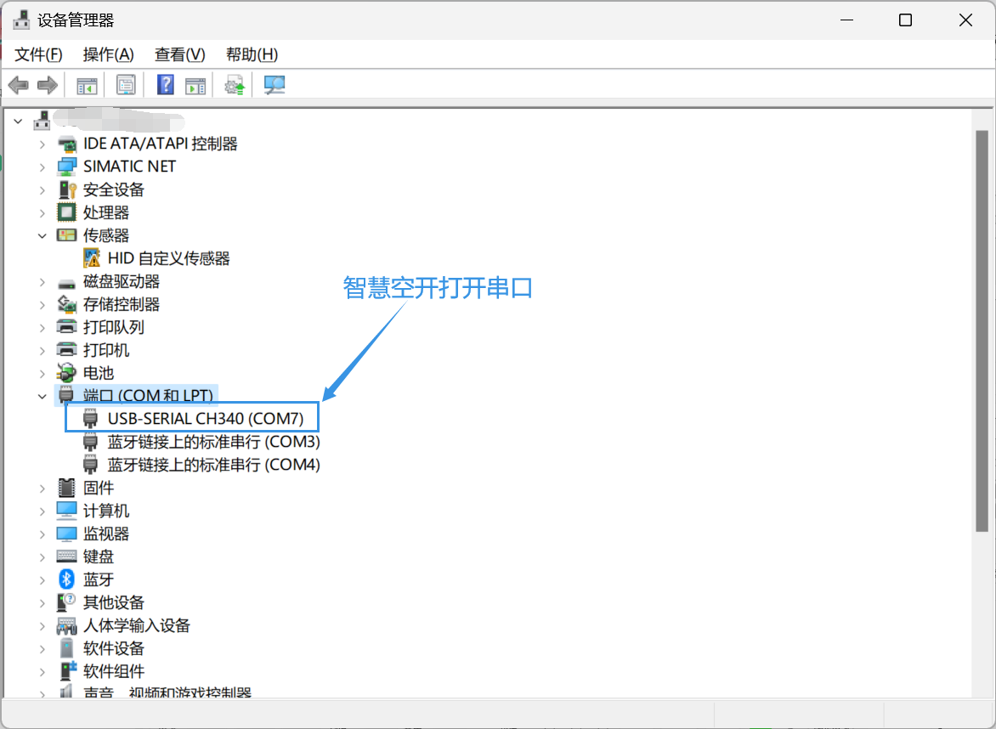Expand the 磁盘驱动器 category
This screenshot has height=729, width=996.
42,281
